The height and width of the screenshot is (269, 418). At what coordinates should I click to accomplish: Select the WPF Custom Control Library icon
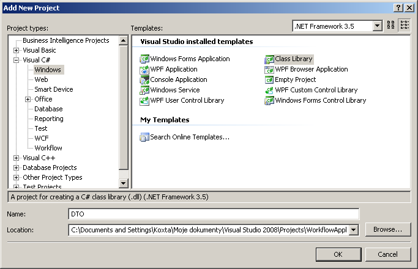269,90
